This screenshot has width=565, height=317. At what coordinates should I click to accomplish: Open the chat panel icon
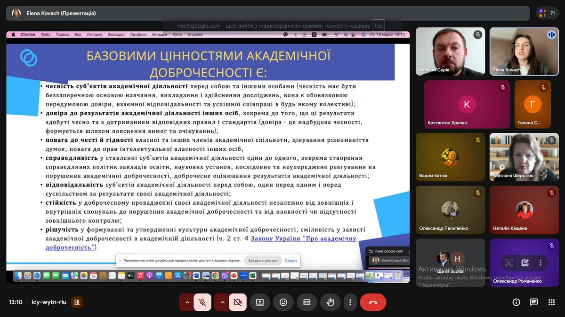click(x=534, y=302)
